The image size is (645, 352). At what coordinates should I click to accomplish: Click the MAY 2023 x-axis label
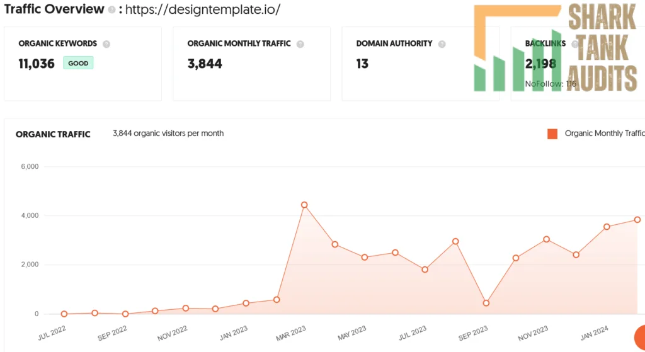coord(352,332)
